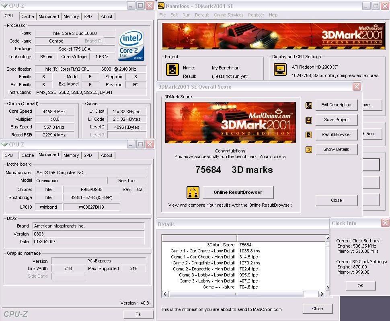Click the Intel Core 2 Duo logo
The height and width of the screenshot is (321, 390).
pyautogui.click(x=131, y=46)
